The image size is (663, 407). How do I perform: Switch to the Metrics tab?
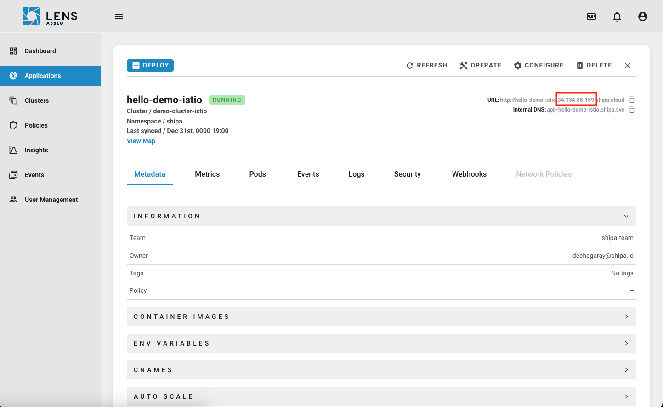coord(207,174)
